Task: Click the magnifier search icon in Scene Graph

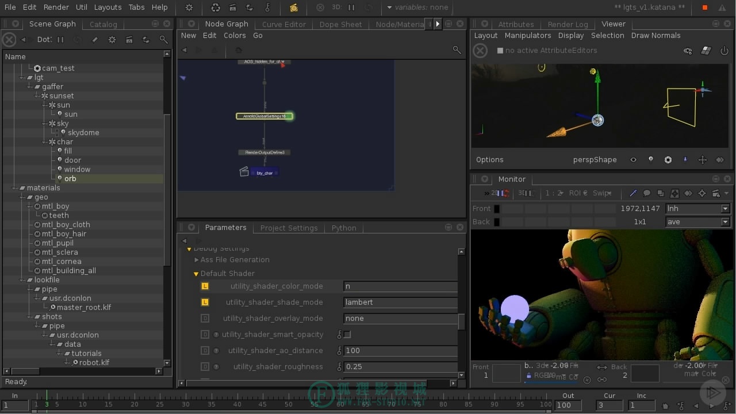Action: pos(164,40)
